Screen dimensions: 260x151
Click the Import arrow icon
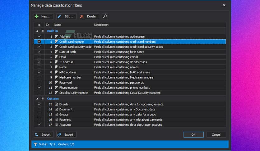click(36, 134)
